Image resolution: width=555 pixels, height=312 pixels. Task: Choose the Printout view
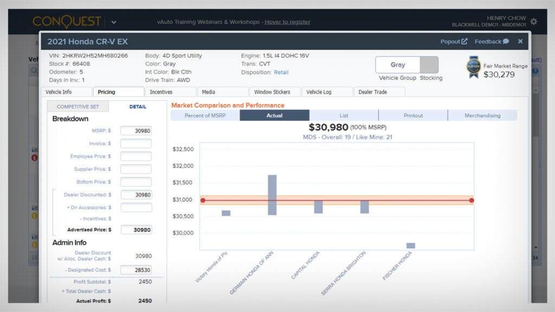click(413, 115)
